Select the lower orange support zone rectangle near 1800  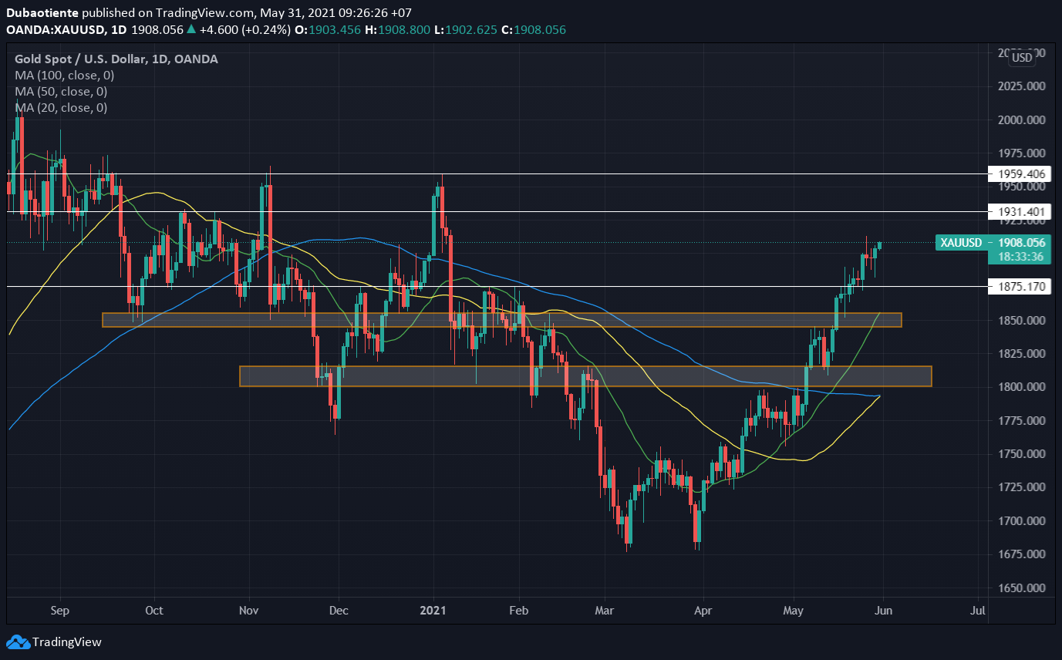[x=585, y=376]
